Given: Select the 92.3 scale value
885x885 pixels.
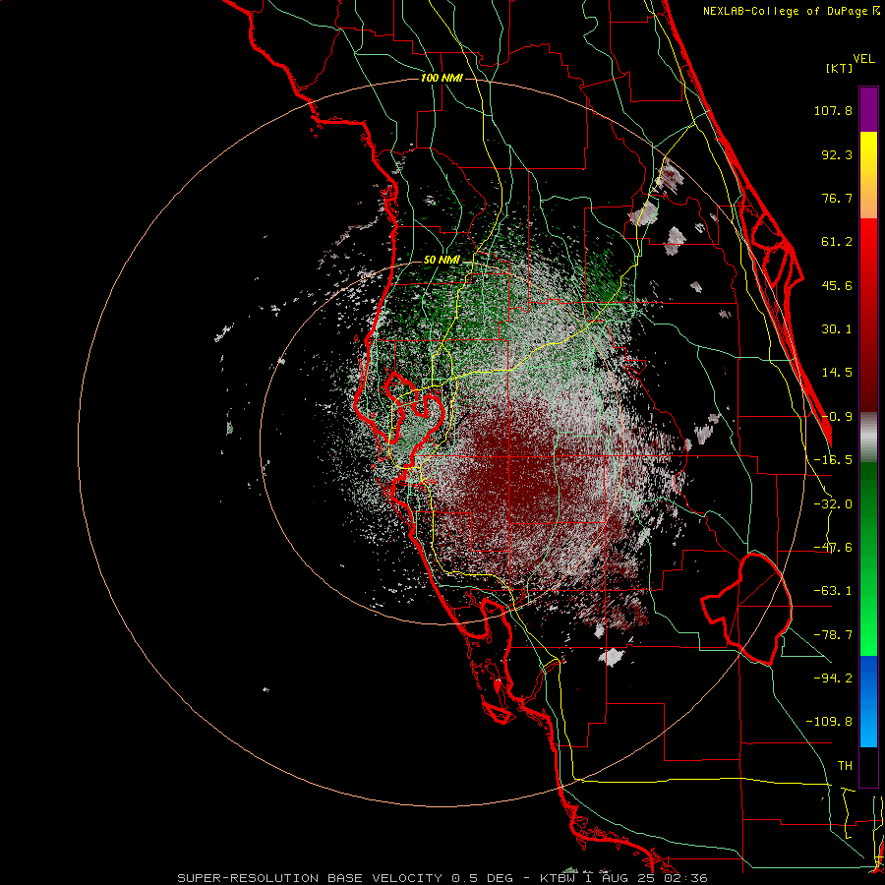Looking at the screenshot, I should pyautogui.click(x=837, y=154).
